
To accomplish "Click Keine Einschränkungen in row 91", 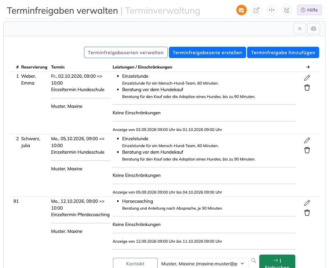I will [136, 225].
